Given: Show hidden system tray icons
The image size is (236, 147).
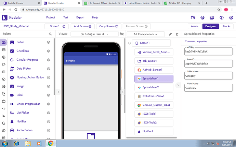Looking at the screenshot, I should [204, 144].
